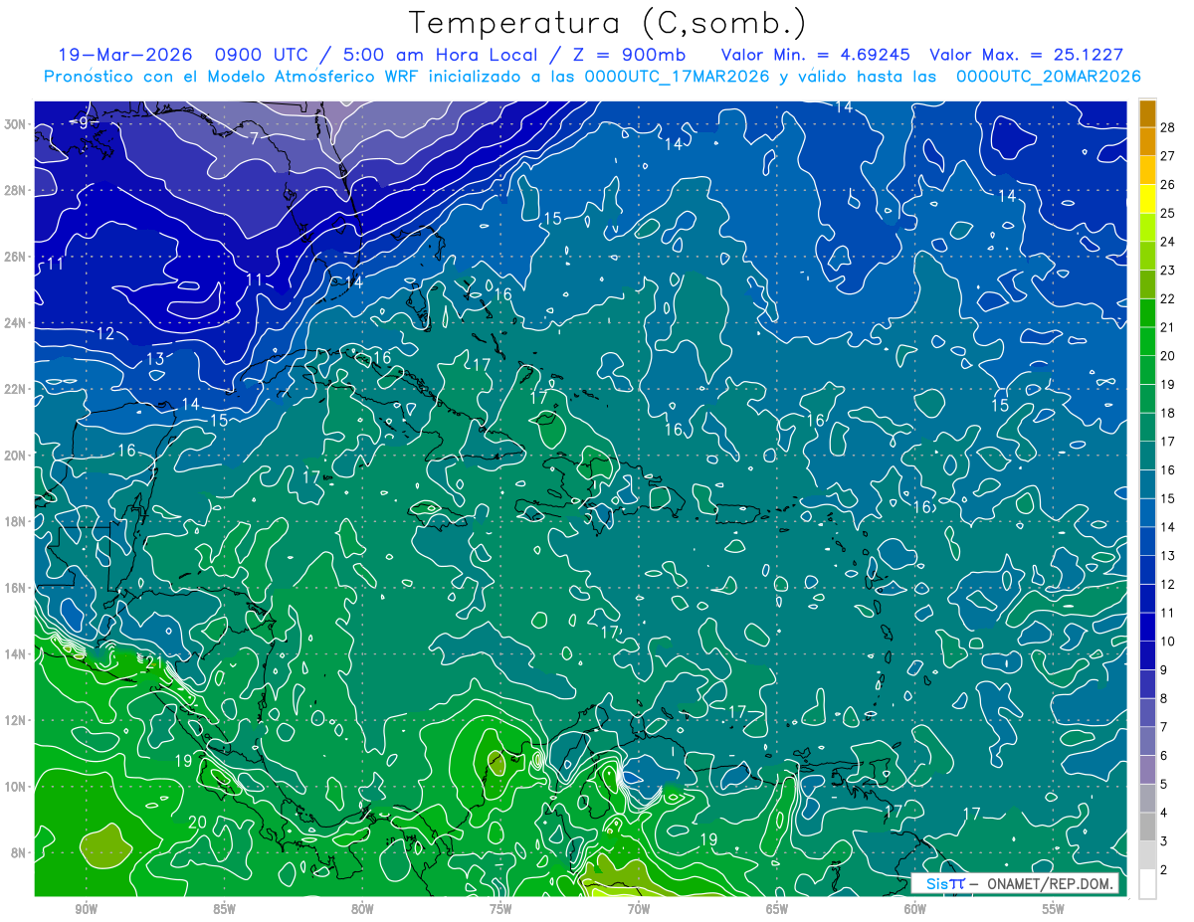Click the '12' contour label on the map

[x=105, y=334]
